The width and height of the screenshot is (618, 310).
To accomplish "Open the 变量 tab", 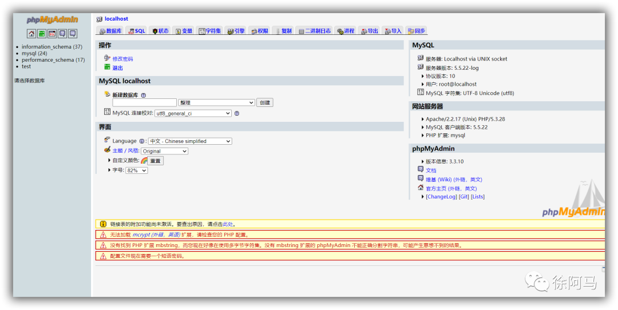I will tap(184, 31).
